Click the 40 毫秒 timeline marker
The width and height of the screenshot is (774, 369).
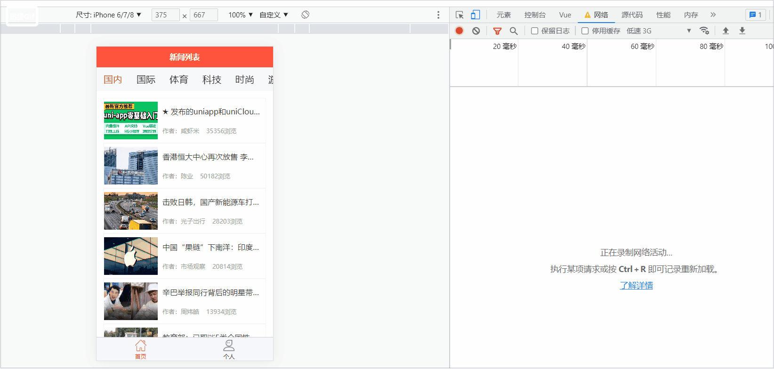(573, 46)
